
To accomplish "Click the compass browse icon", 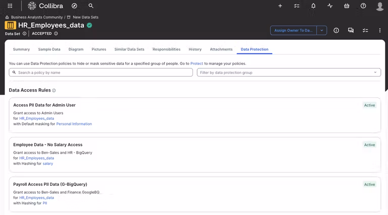I will tap(75, 6).
